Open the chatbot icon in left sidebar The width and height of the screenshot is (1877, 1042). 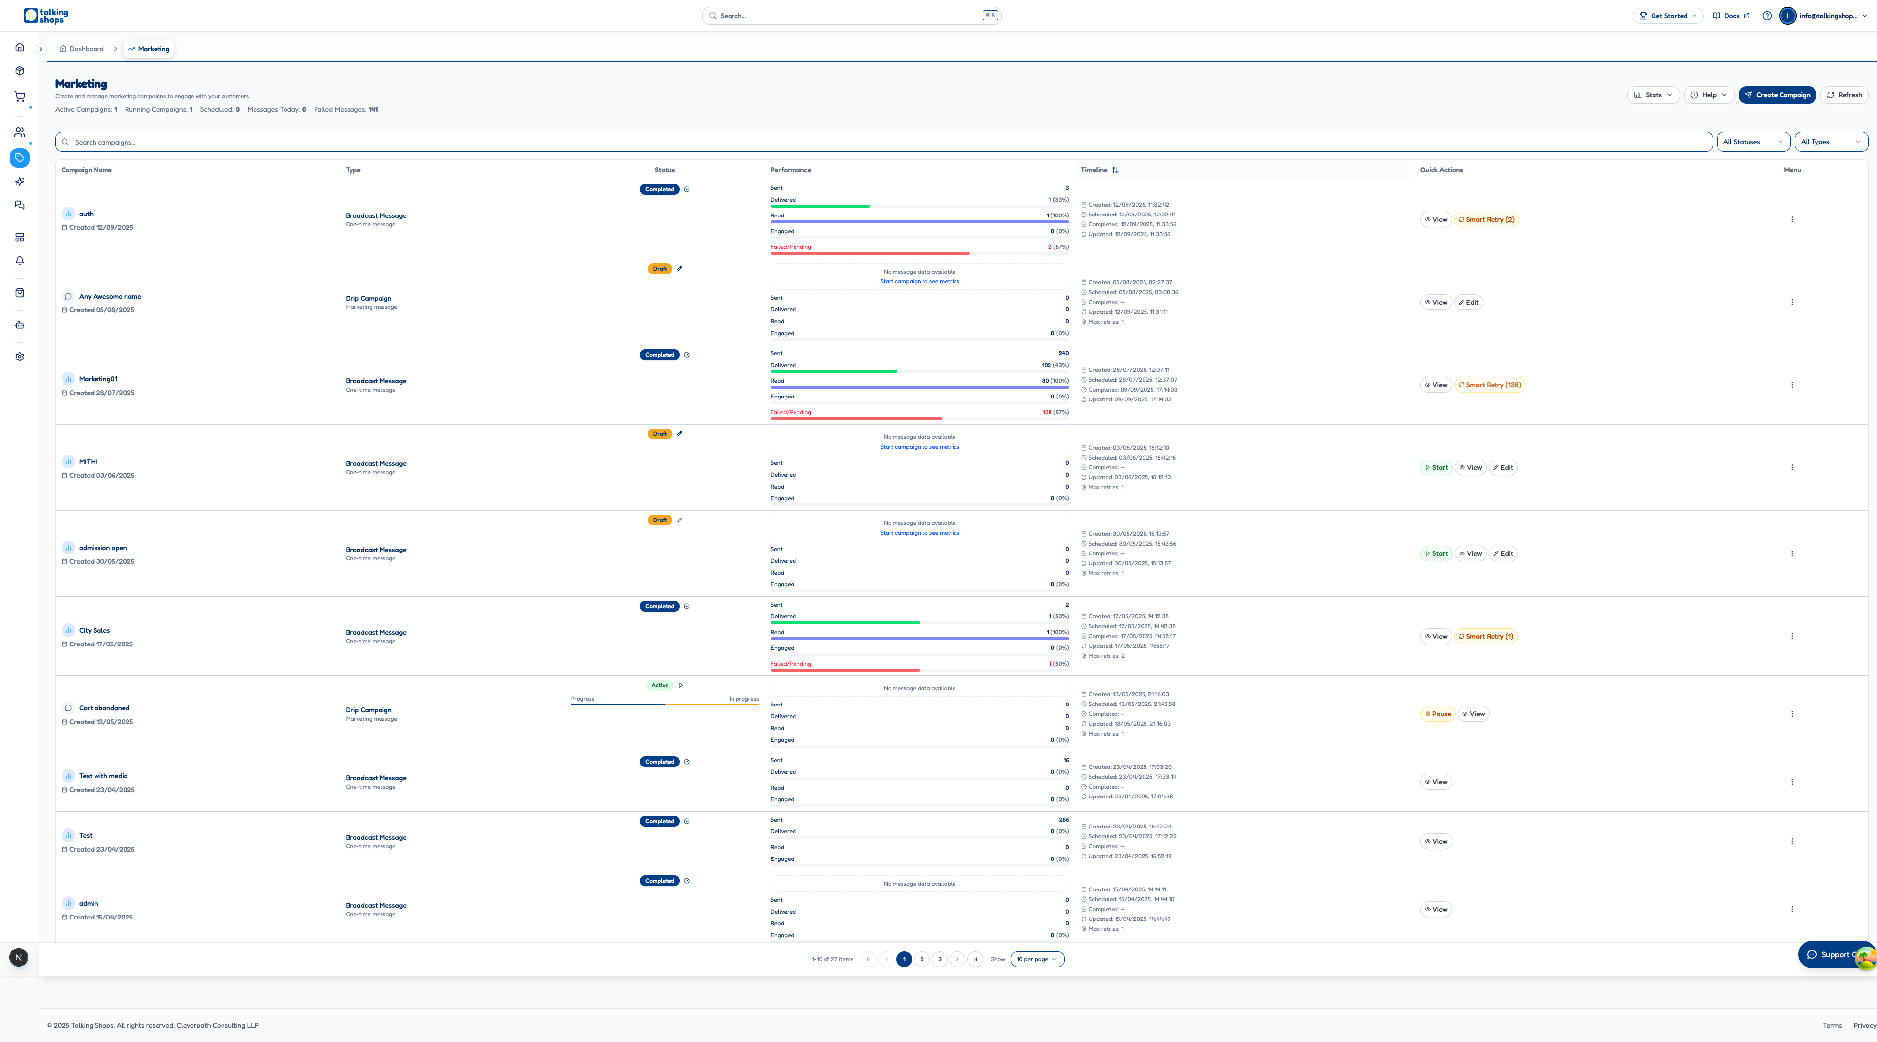[20, 325]
